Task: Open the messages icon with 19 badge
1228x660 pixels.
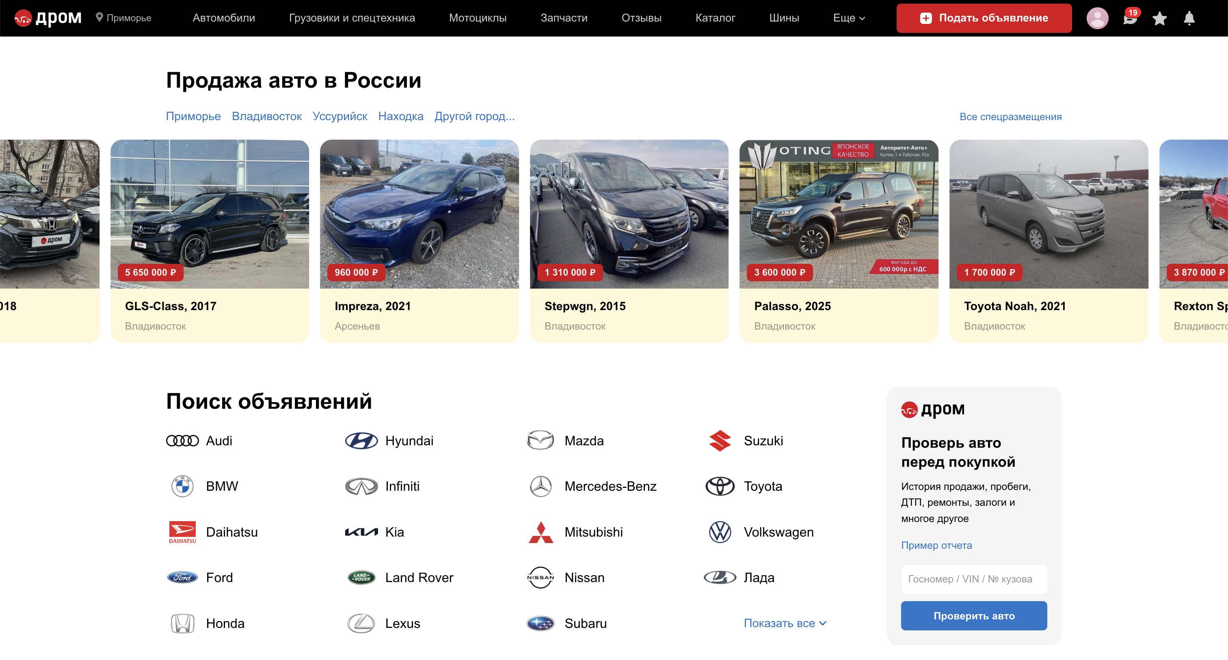Action: click(x=1129, y=19)
